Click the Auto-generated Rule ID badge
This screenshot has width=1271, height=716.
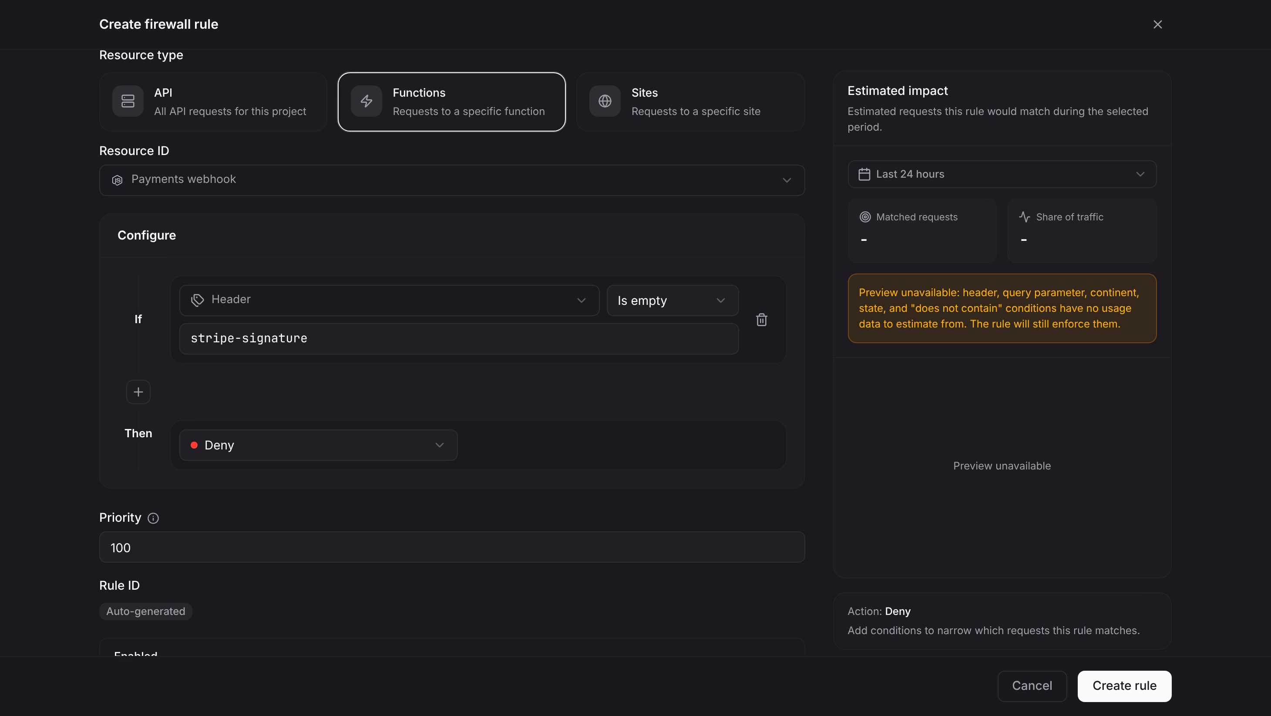145,611
